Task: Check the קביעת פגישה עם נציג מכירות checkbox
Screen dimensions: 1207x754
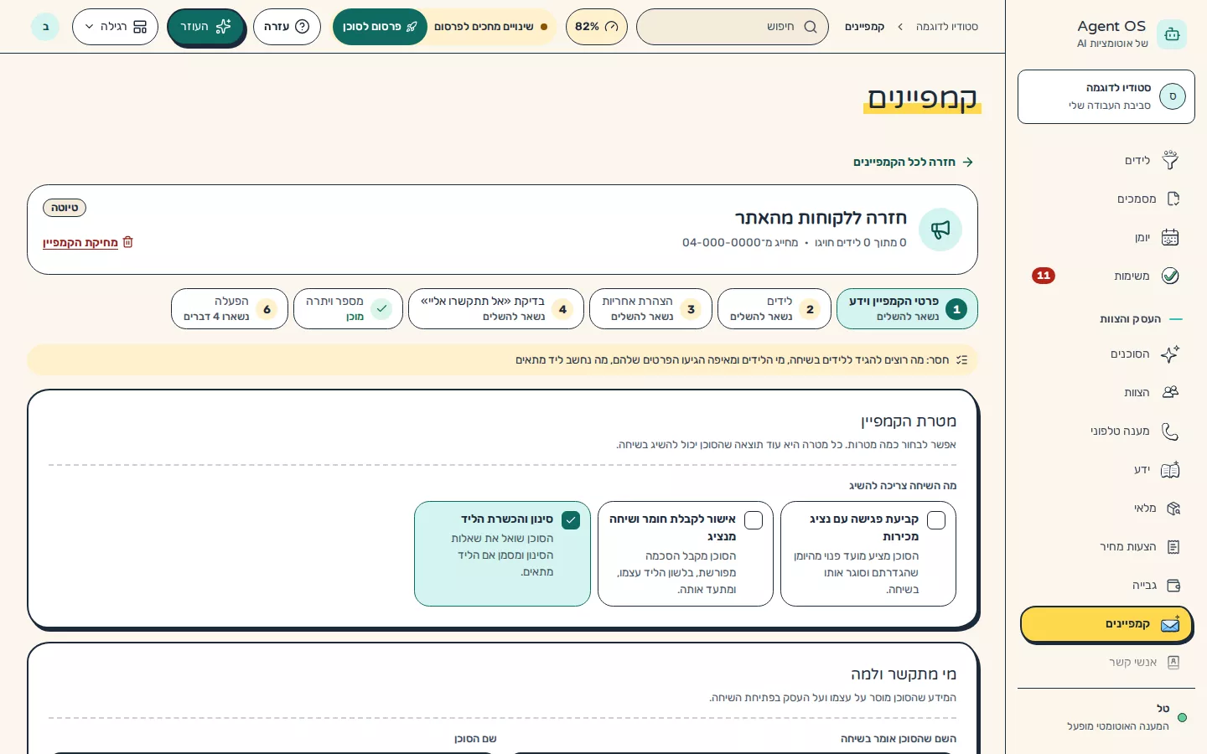Action: [936, 520]
